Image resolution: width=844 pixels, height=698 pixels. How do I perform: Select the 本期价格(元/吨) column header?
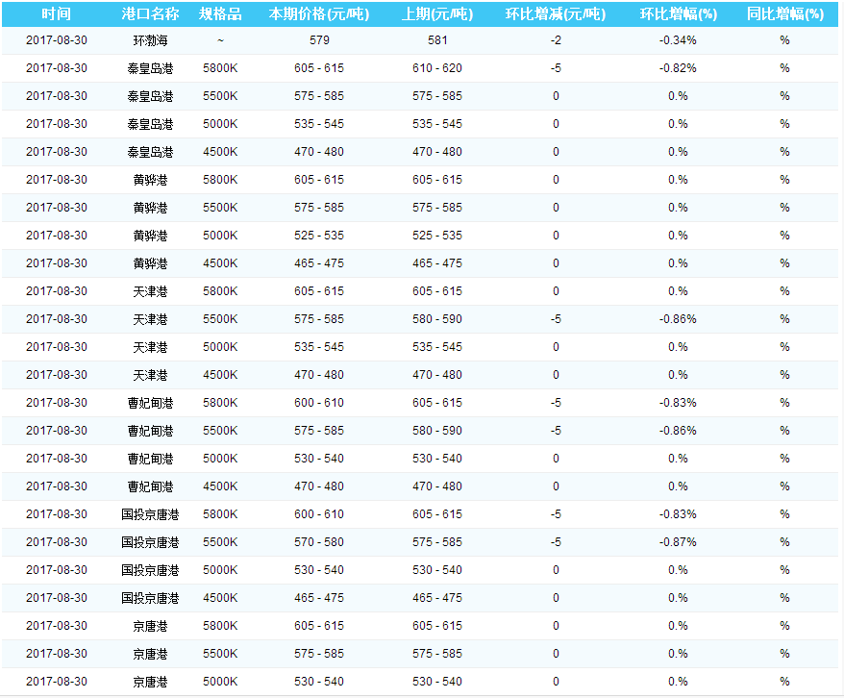pos(318,13)
